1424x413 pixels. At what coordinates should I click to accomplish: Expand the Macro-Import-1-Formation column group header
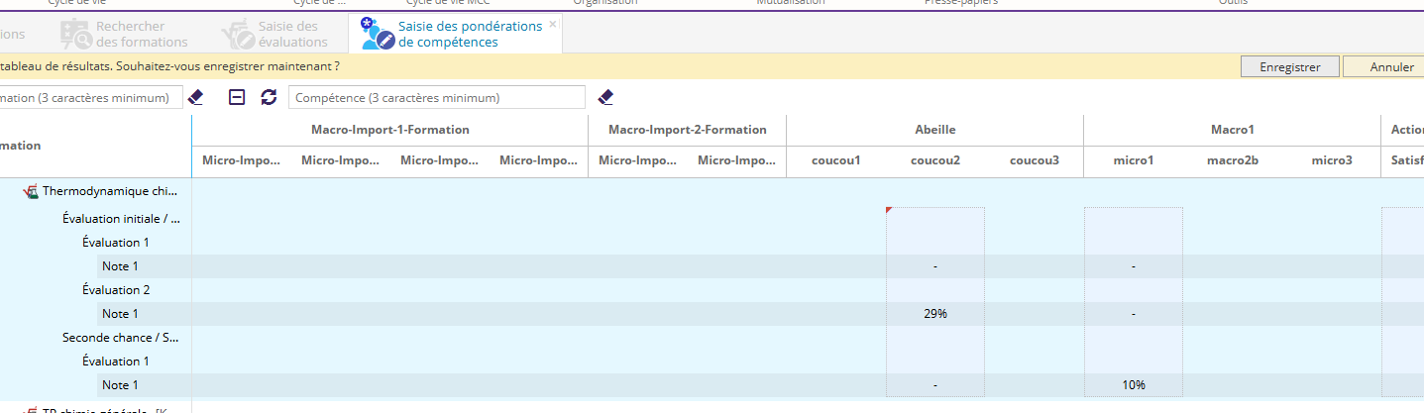[389, 130]
